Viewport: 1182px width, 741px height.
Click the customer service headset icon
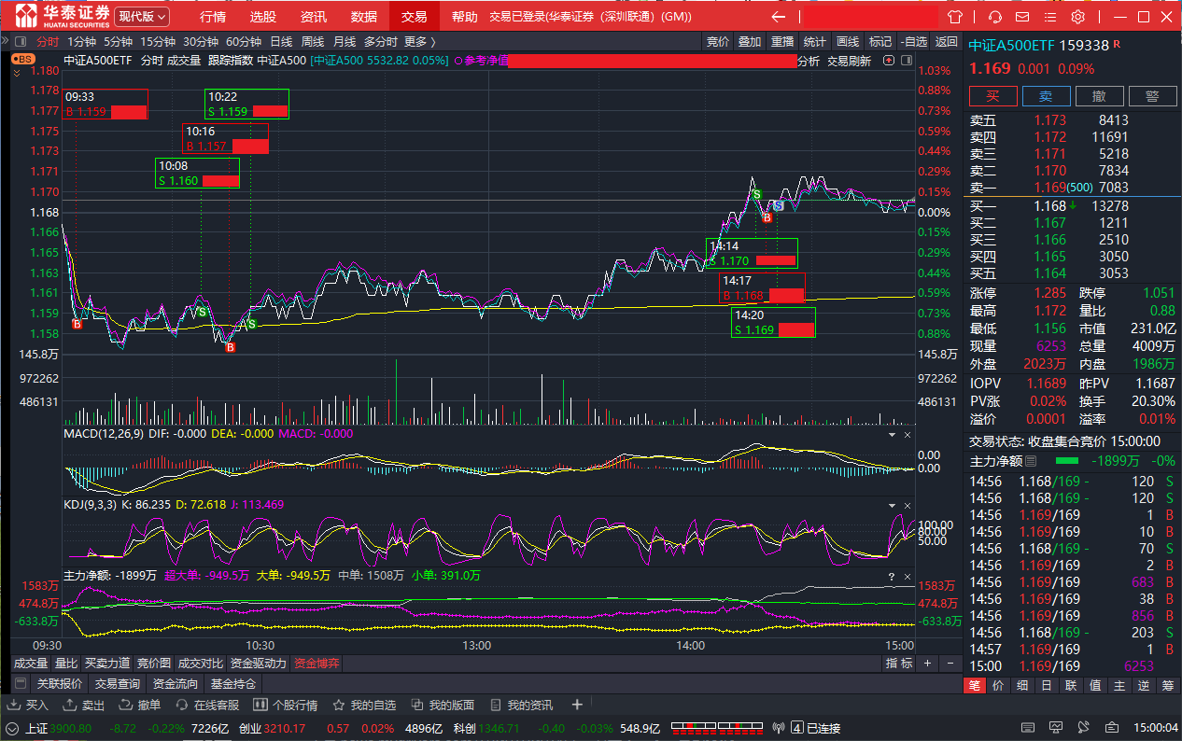click(x=995, y=17)
